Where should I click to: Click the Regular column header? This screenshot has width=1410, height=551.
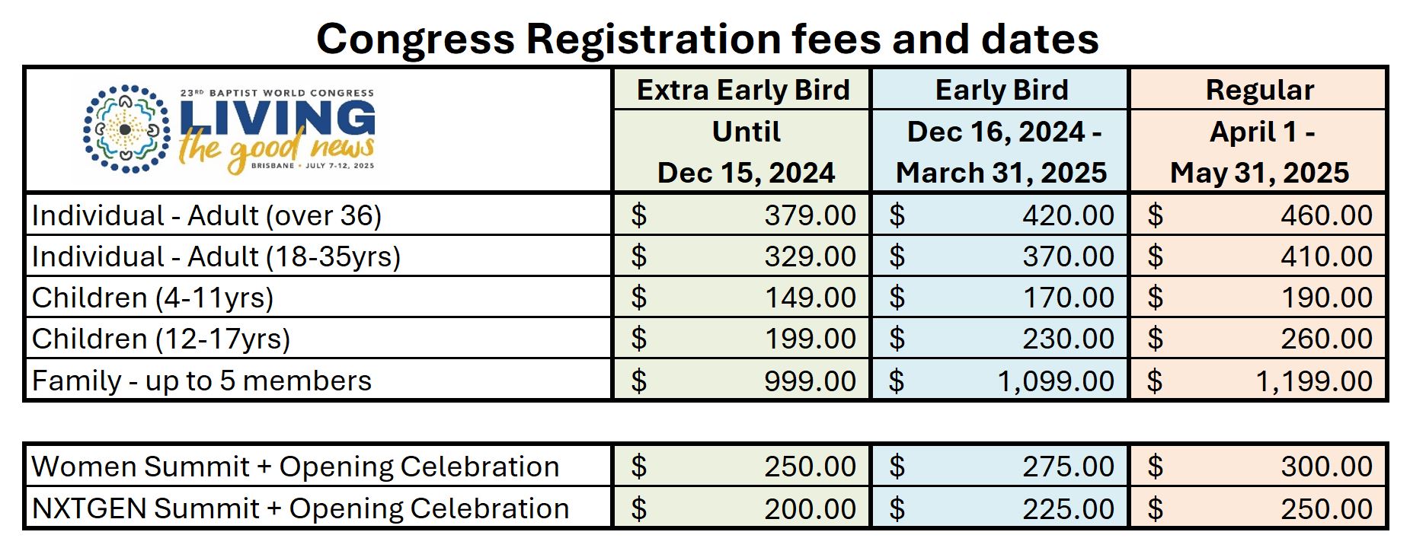tap(1258, 90)
